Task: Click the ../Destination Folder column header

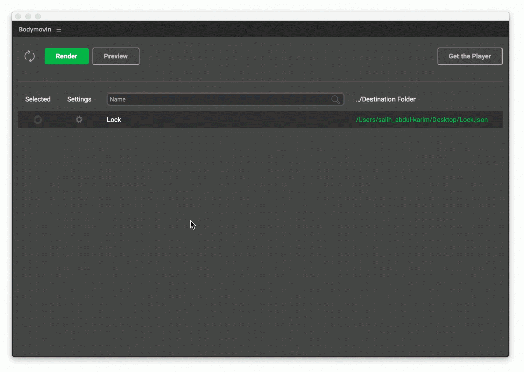Action: 386,99
